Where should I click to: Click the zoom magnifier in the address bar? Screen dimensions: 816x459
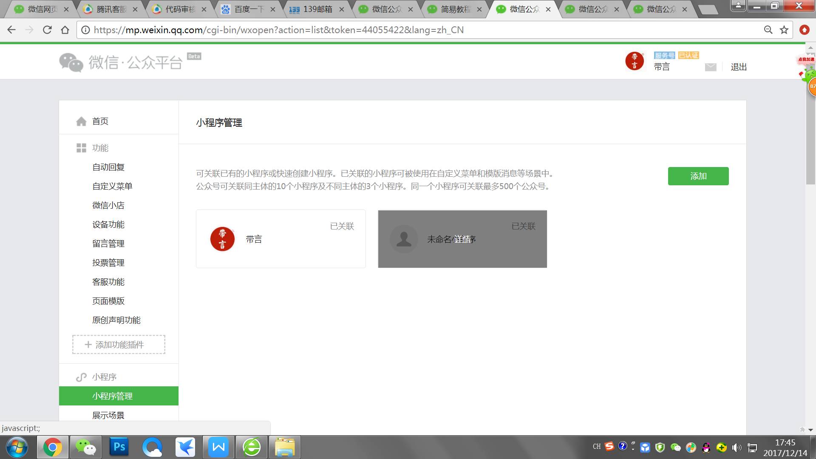click(x=768, y=30)
